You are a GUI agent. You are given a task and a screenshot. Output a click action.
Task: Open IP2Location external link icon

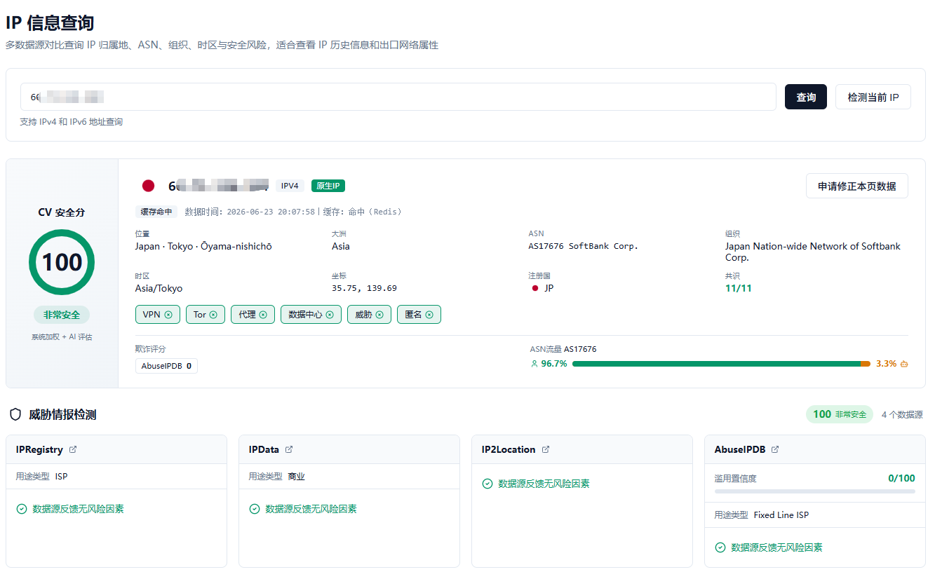546,449
